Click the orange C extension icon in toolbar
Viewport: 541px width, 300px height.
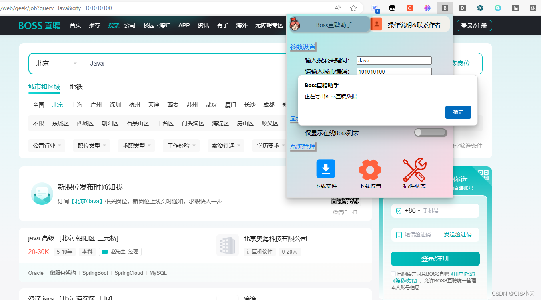point(410,8)
